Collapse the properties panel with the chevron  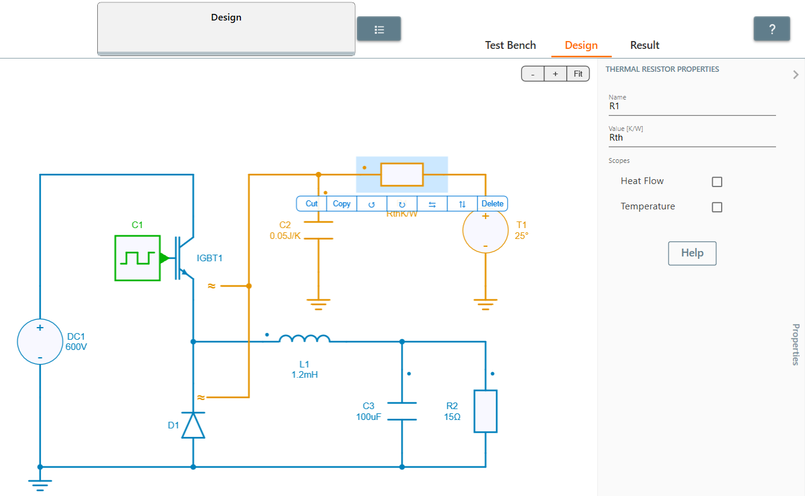[795, 74]
